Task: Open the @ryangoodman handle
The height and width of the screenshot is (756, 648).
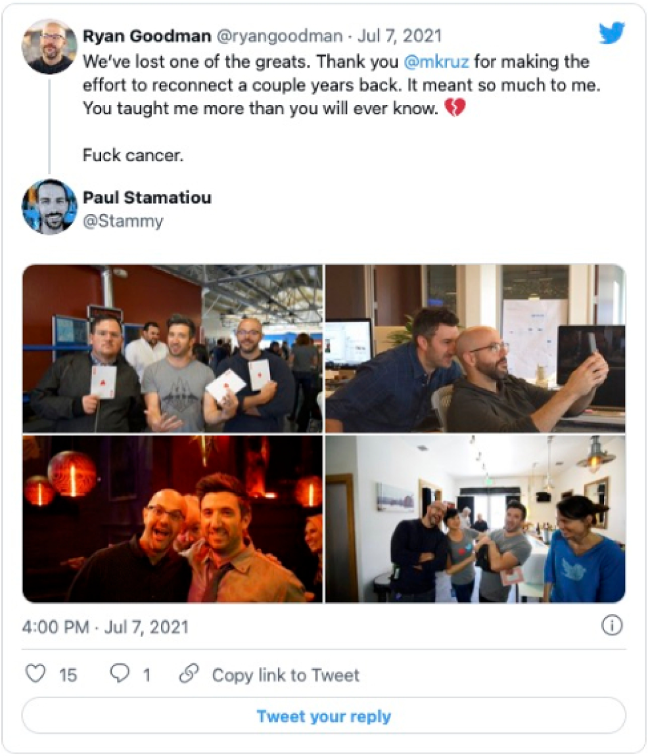Action: (x=279, y=36)
